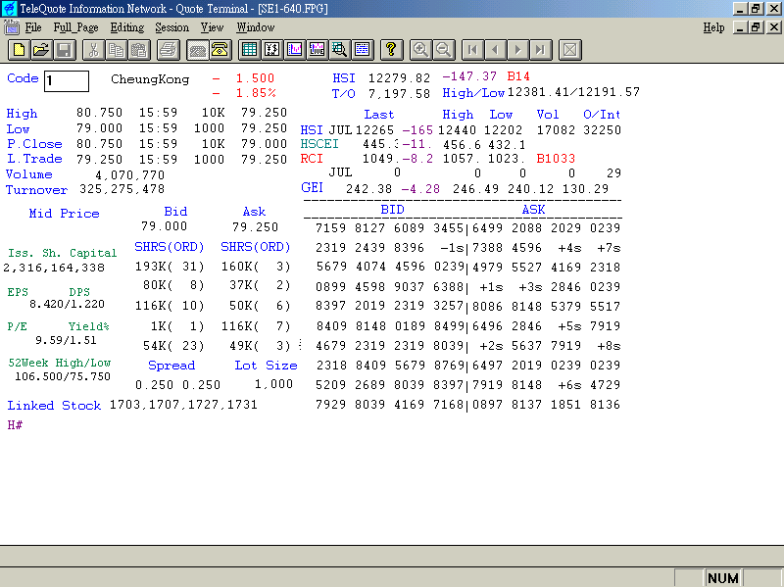Open the File menu
Screen dimensions: 784x588
33,27
